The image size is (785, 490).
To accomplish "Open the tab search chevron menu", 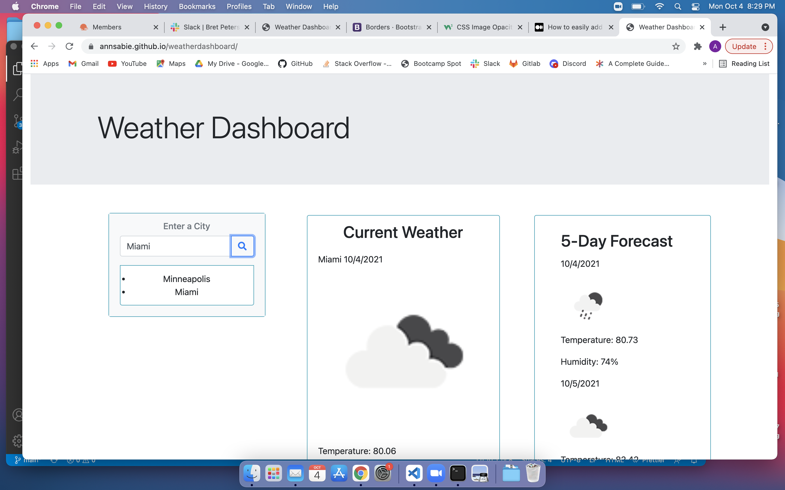I will [x=766, y=27].
